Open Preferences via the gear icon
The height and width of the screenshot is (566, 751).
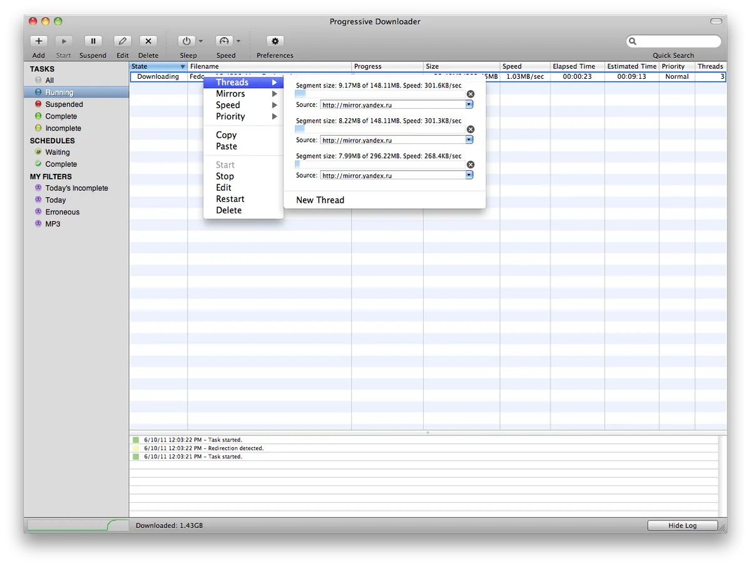coord(274,41)
